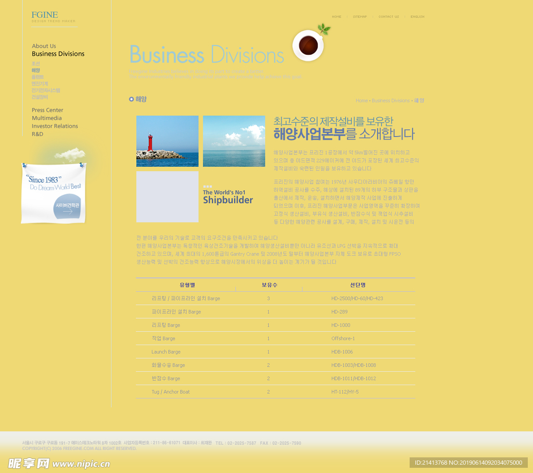Image resolution: width=533 pixels, height=473 pixels.
Task: Open CONTACT US in top navigation
Action: [x=389, y=17]
